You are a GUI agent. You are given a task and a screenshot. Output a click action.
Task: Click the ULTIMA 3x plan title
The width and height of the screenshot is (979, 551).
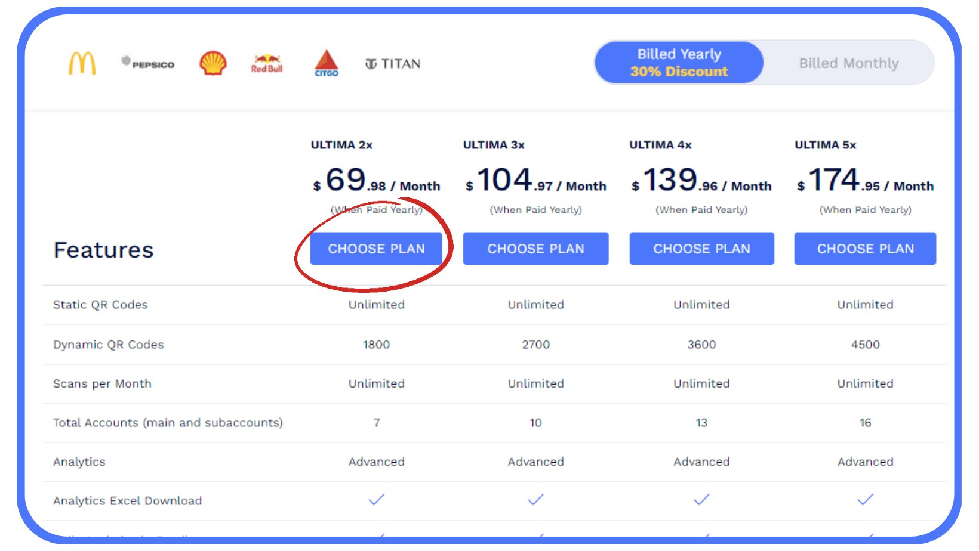click(x=494, y=145)
